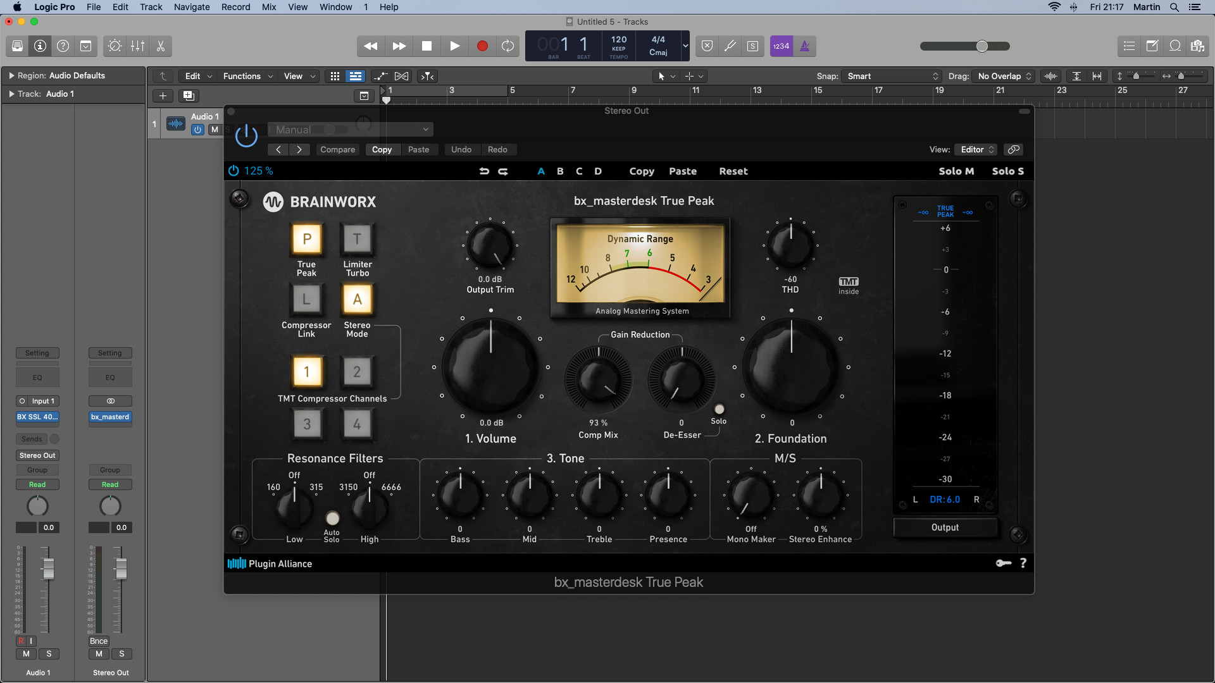Click the Mix menu in Logic Pro
The image size is (1215, 683).
point(268,8)
